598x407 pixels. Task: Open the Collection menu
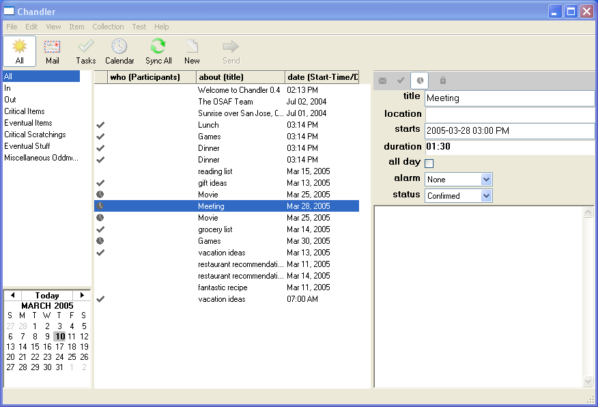pos(108,27)
